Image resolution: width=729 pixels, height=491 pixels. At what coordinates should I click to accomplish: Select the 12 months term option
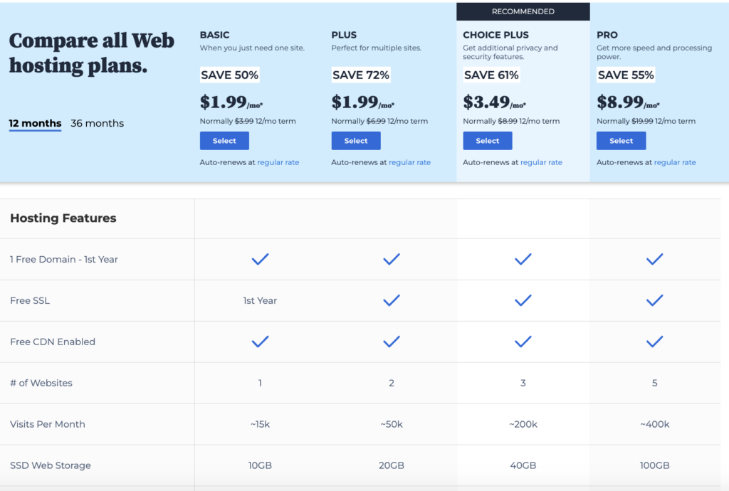pos(34,122)
